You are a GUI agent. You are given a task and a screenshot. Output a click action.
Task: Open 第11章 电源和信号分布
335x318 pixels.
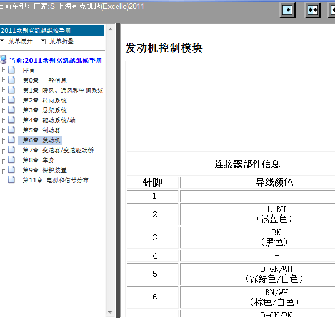[56, 180]
